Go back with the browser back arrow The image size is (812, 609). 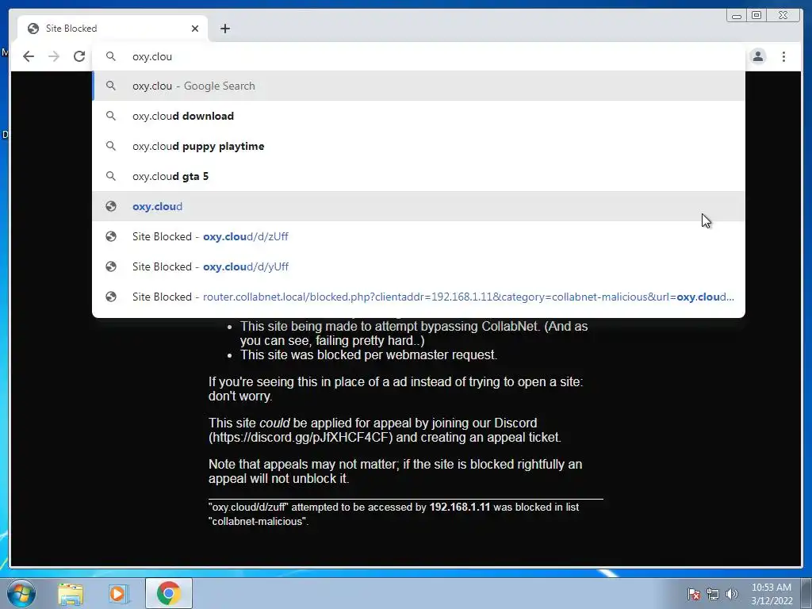click(x=29, y=56)
